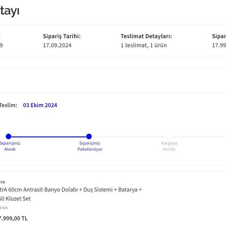Click the greyed Kargoya Verildi step dot
The height and width of the screenshot is (226, 226).
coord(169,136)
